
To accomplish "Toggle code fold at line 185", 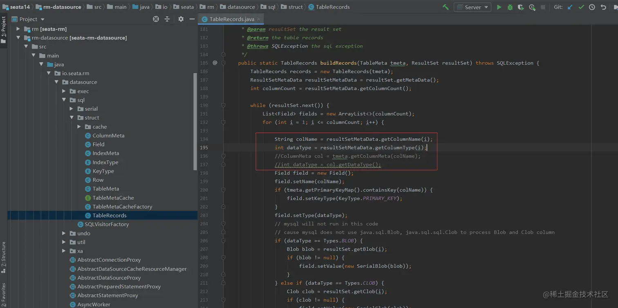I will point(223,63).
